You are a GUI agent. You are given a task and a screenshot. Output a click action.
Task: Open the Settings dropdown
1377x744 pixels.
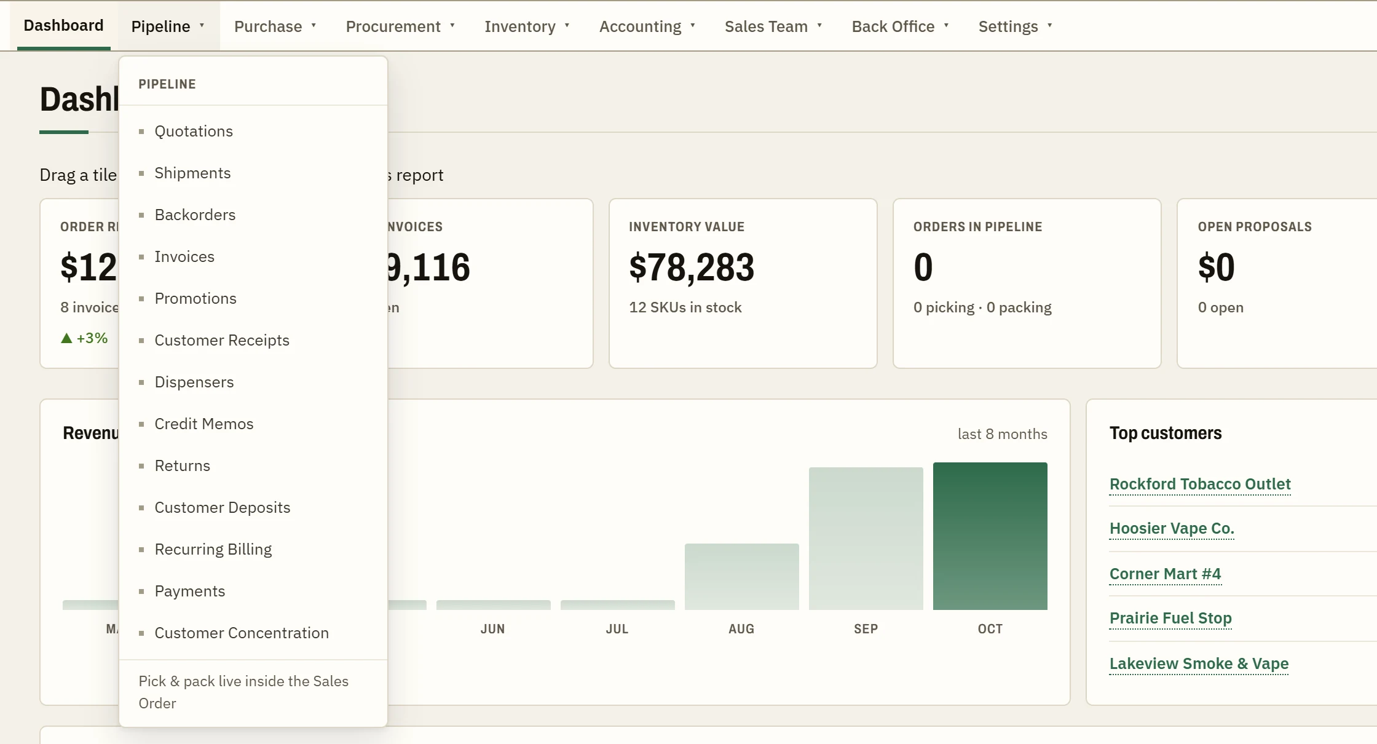tap(1016, 26)
